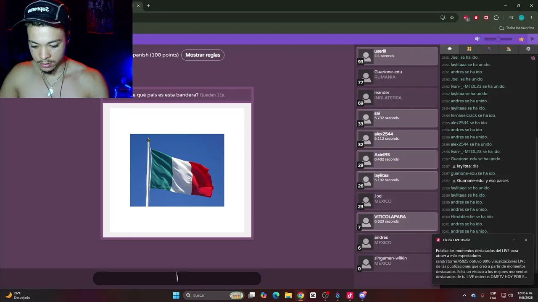The image size is (538, 302).
Task: Select player laylitaa in scoreboard
Action: point(397,180)
